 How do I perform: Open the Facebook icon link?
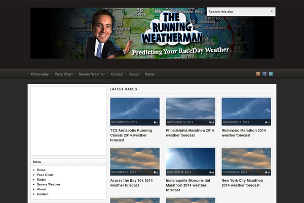(x=264, y=74)
